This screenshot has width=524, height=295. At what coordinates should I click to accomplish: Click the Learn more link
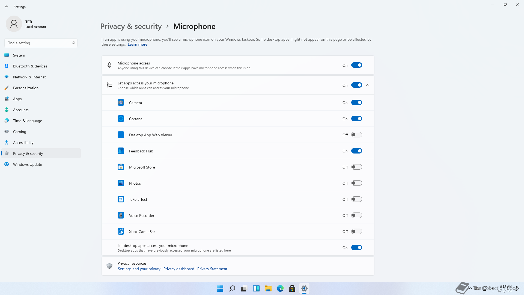tap(138, 44)
